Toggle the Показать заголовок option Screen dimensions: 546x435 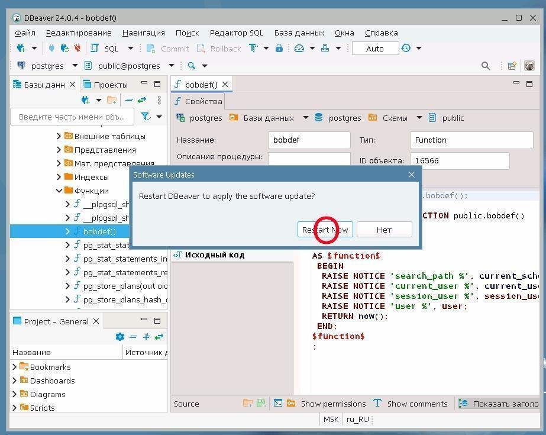(499, 404)
